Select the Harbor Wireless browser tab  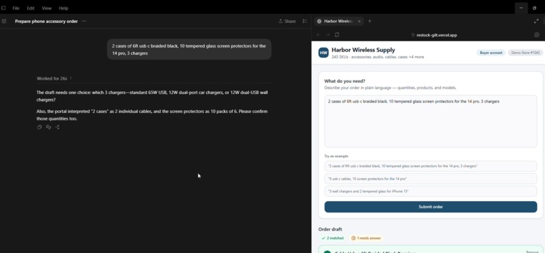[x=339, y=21]
